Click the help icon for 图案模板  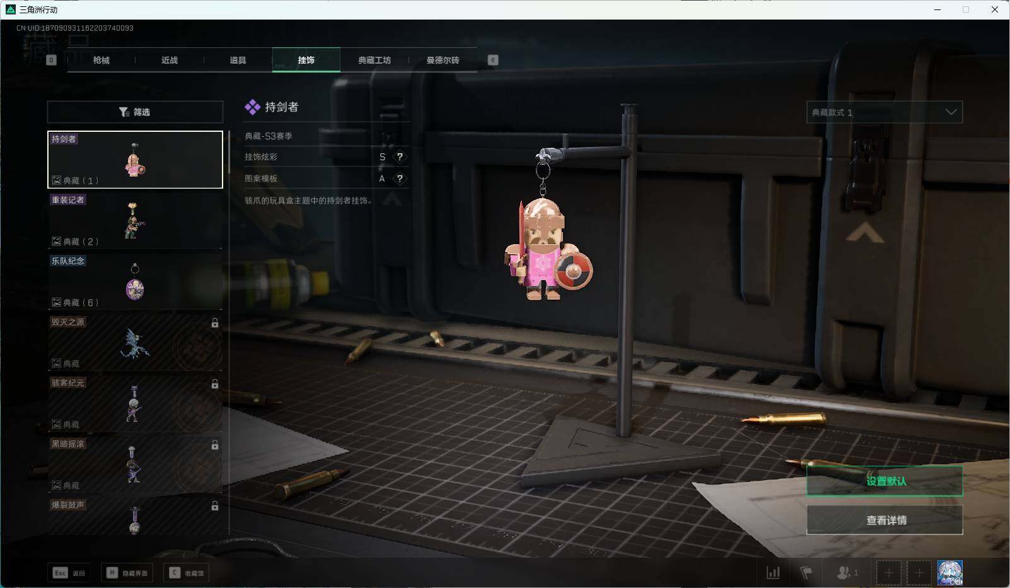click(x=400, y=179)
